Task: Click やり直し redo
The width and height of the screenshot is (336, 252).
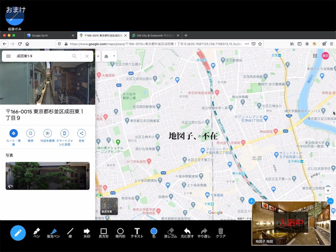Action: [204, 233]
